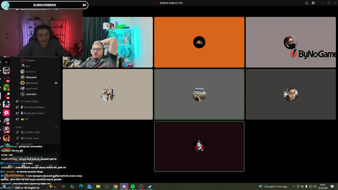
Task: Join the Moderatör Odası voice channel
Action: [34, 113]
